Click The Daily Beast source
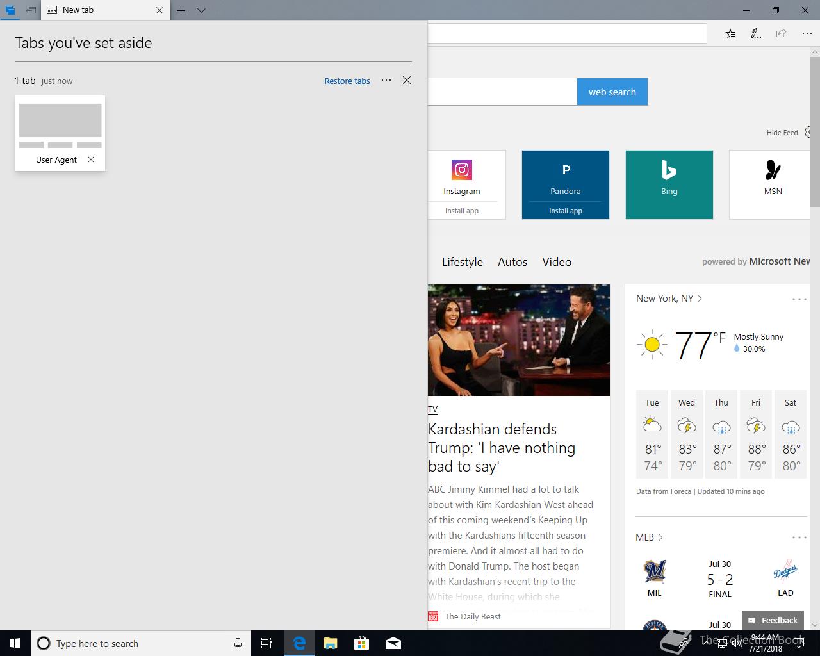 pyautogui.click(x=473, y=616)
